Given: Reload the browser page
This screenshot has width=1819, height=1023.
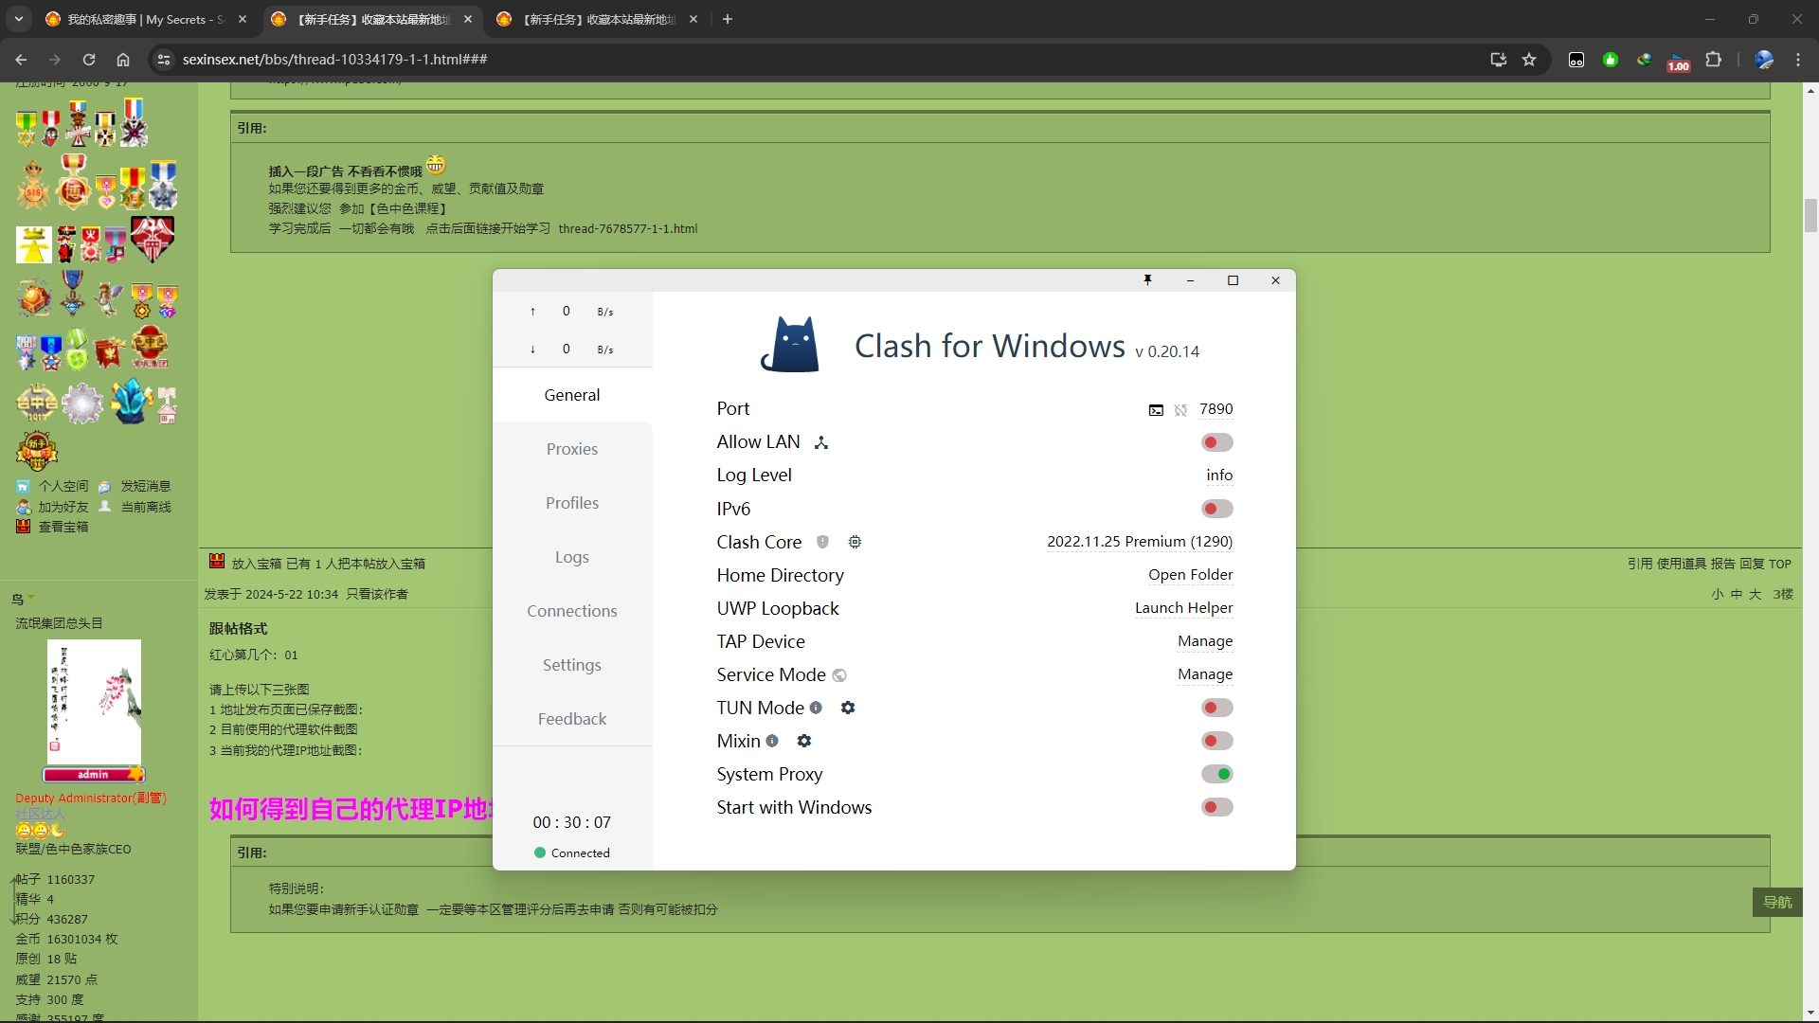Looking at the screenshot, I should tap(89, 60).
